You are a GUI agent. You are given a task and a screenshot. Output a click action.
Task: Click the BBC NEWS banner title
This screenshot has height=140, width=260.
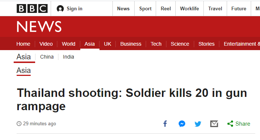pos(39,27)
